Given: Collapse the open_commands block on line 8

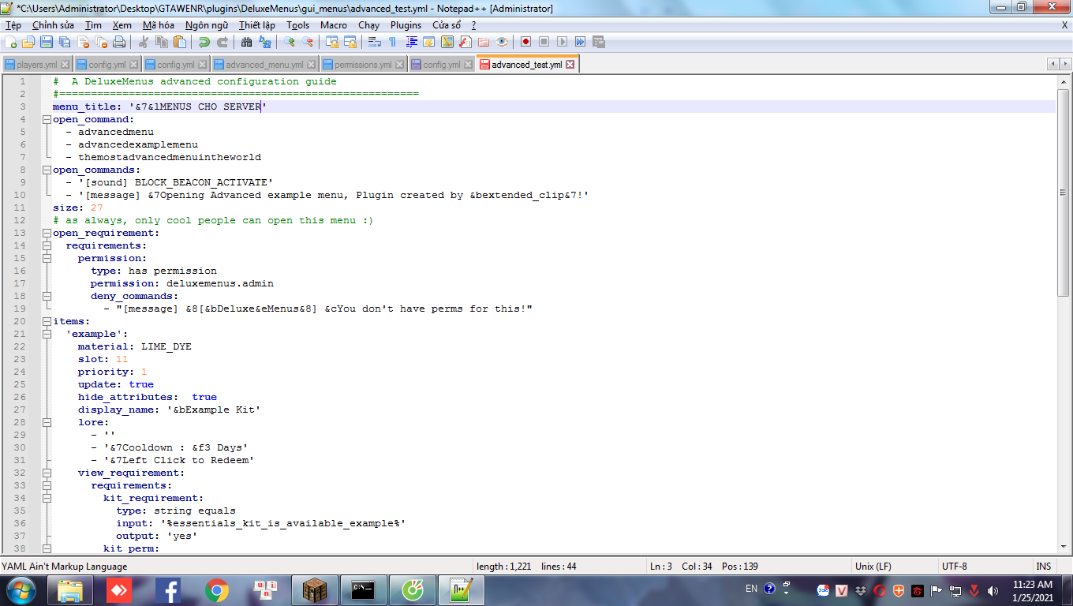Looking at the screenshot, I should (47, 170).
